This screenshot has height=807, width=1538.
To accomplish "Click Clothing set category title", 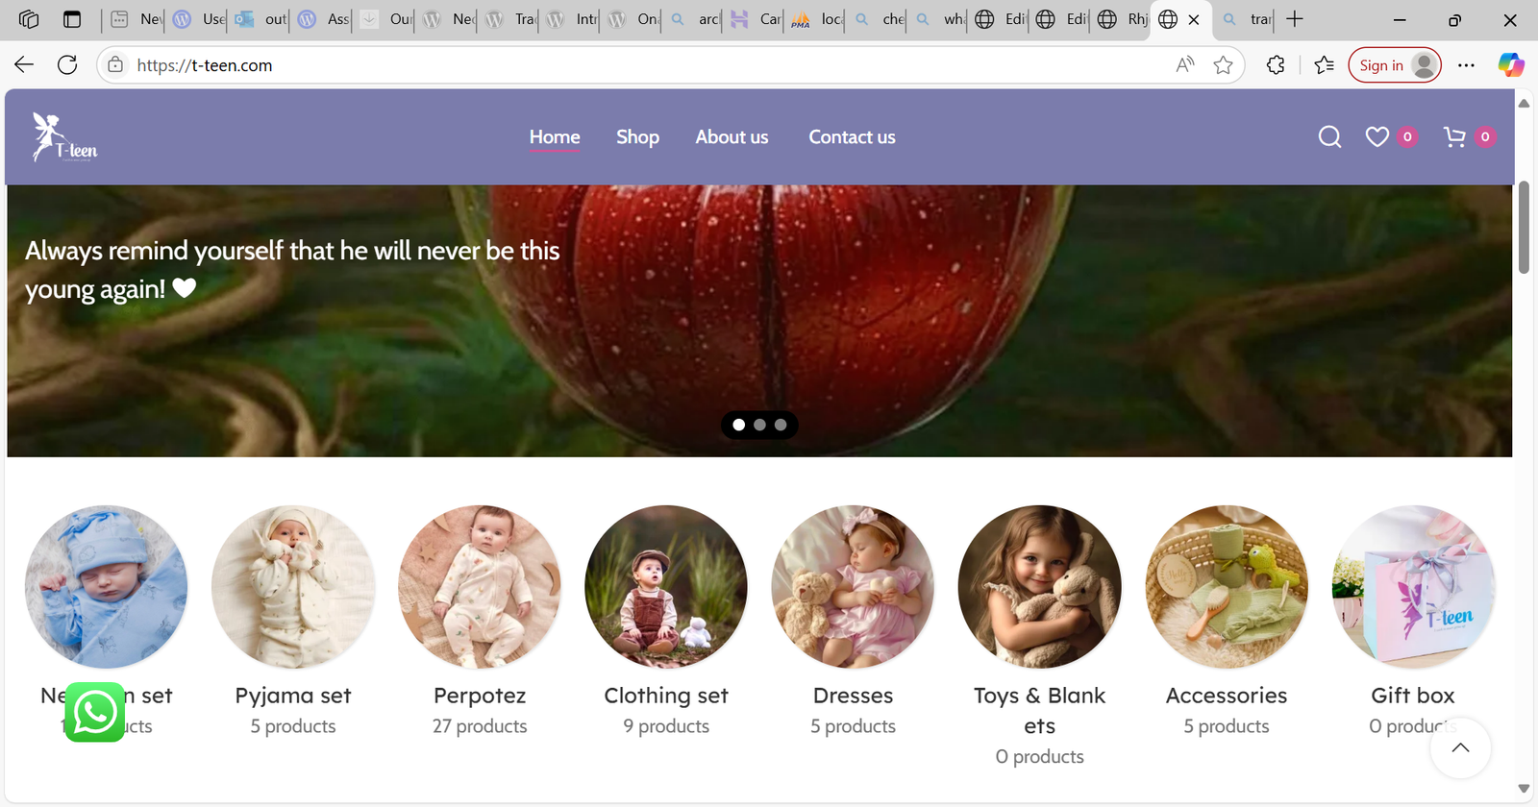I will [666, 696].
